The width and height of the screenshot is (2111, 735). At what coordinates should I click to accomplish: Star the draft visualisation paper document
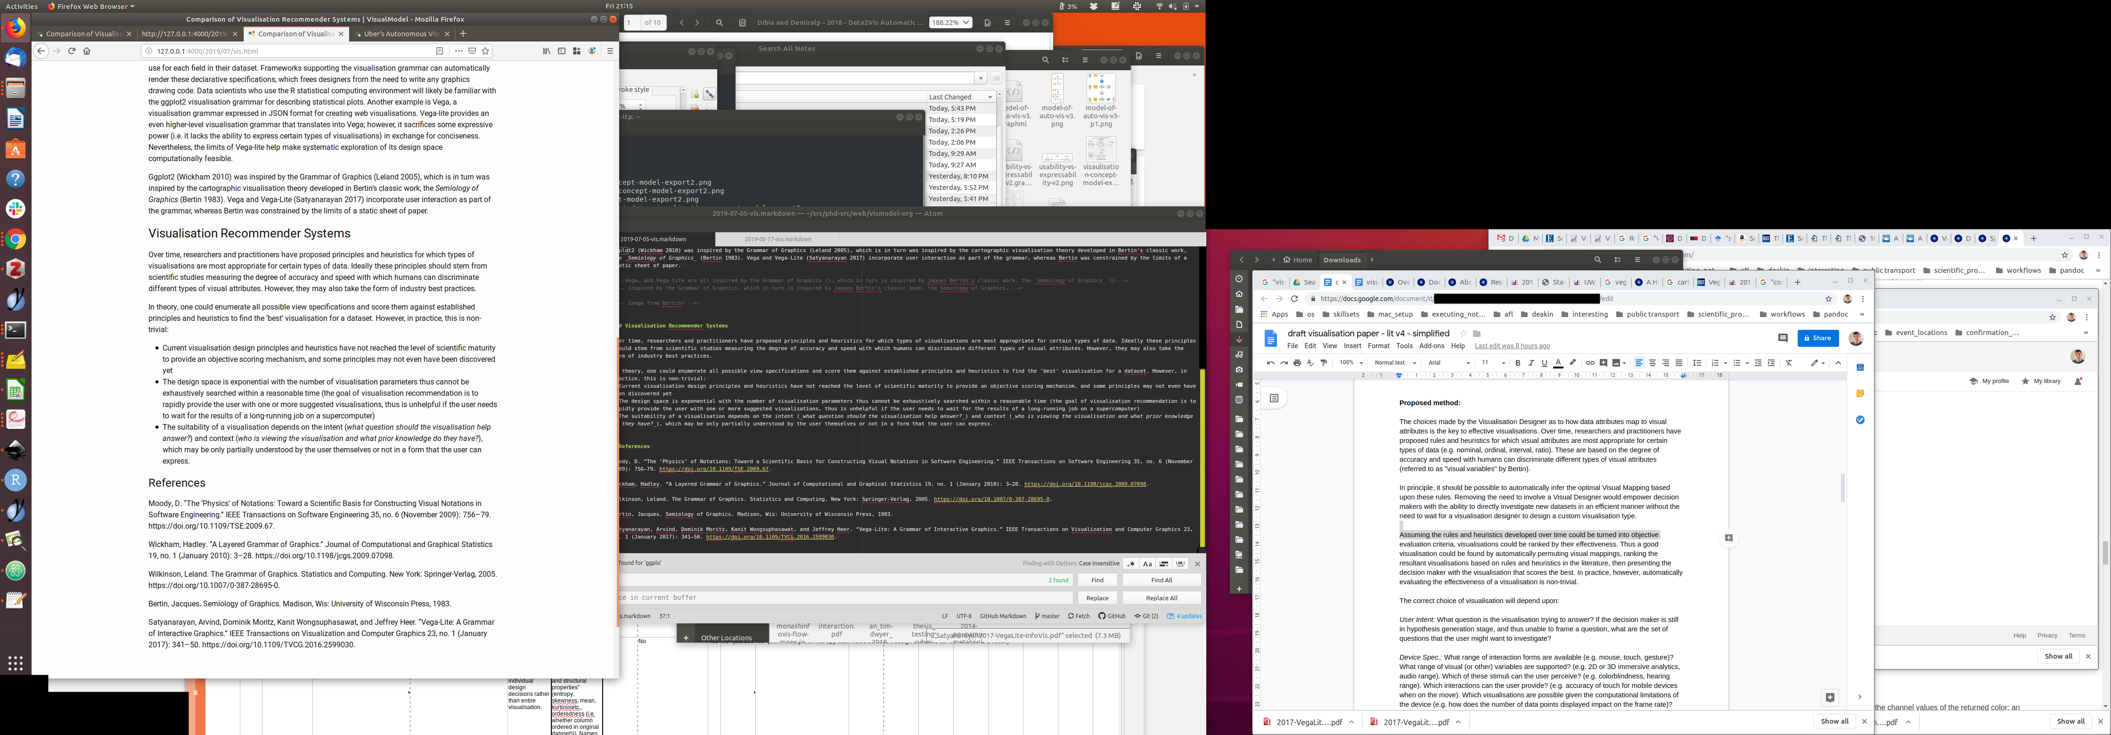tap(1464, 334)
